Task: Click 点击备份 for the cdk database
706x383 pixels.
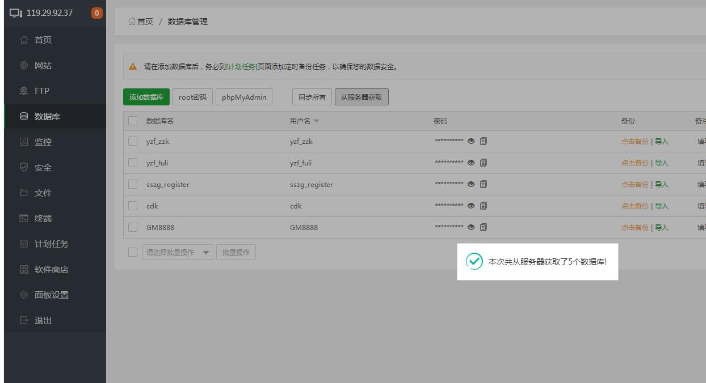Action: click(634, 206)
